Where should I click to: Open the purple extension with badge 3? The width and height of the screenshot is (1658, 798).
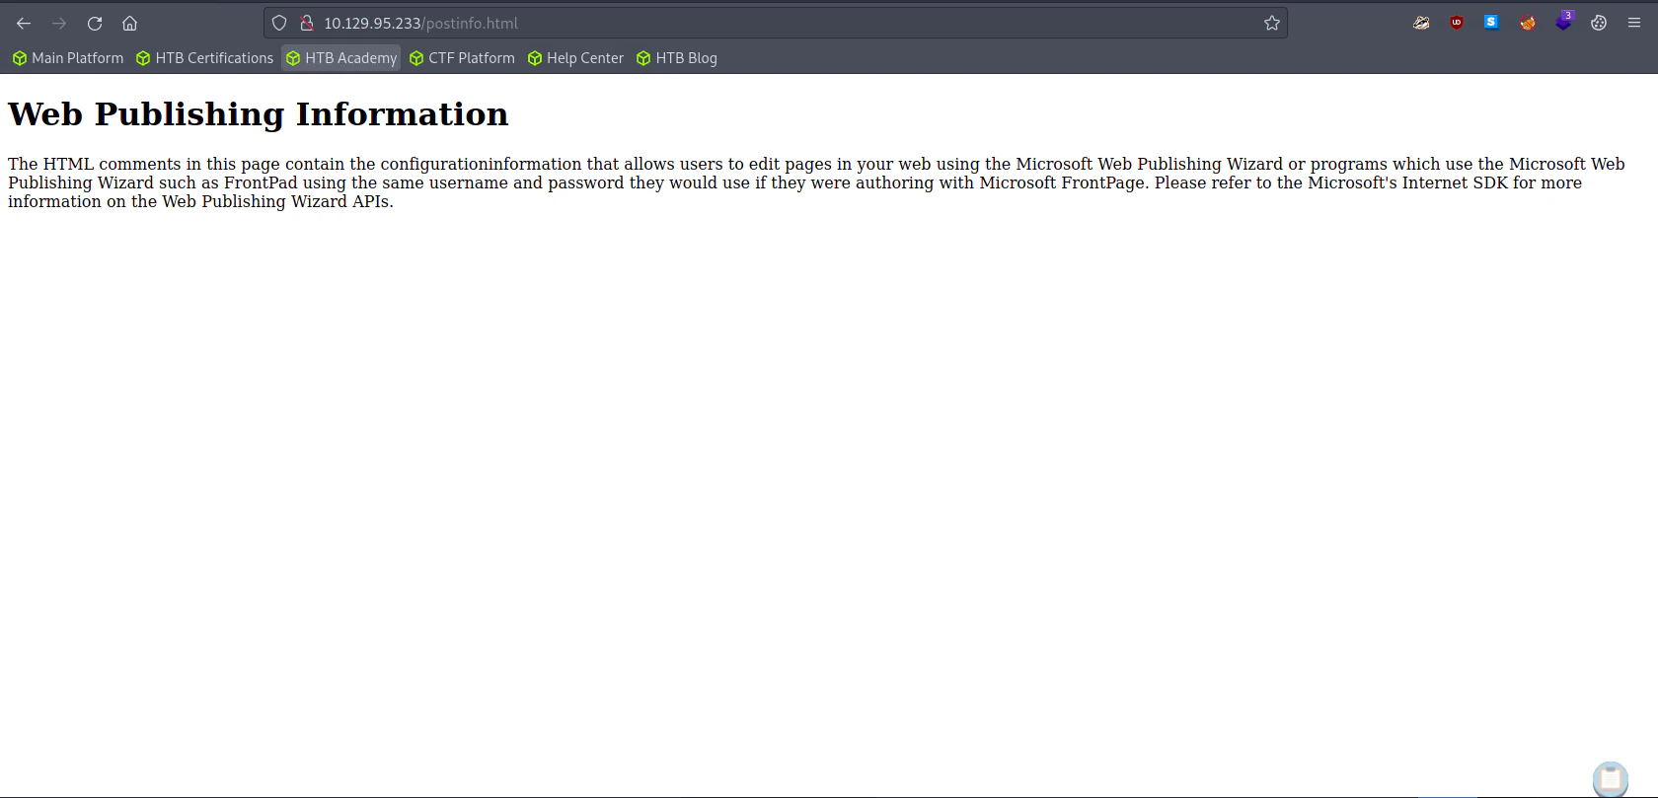tap(1564, 21)
